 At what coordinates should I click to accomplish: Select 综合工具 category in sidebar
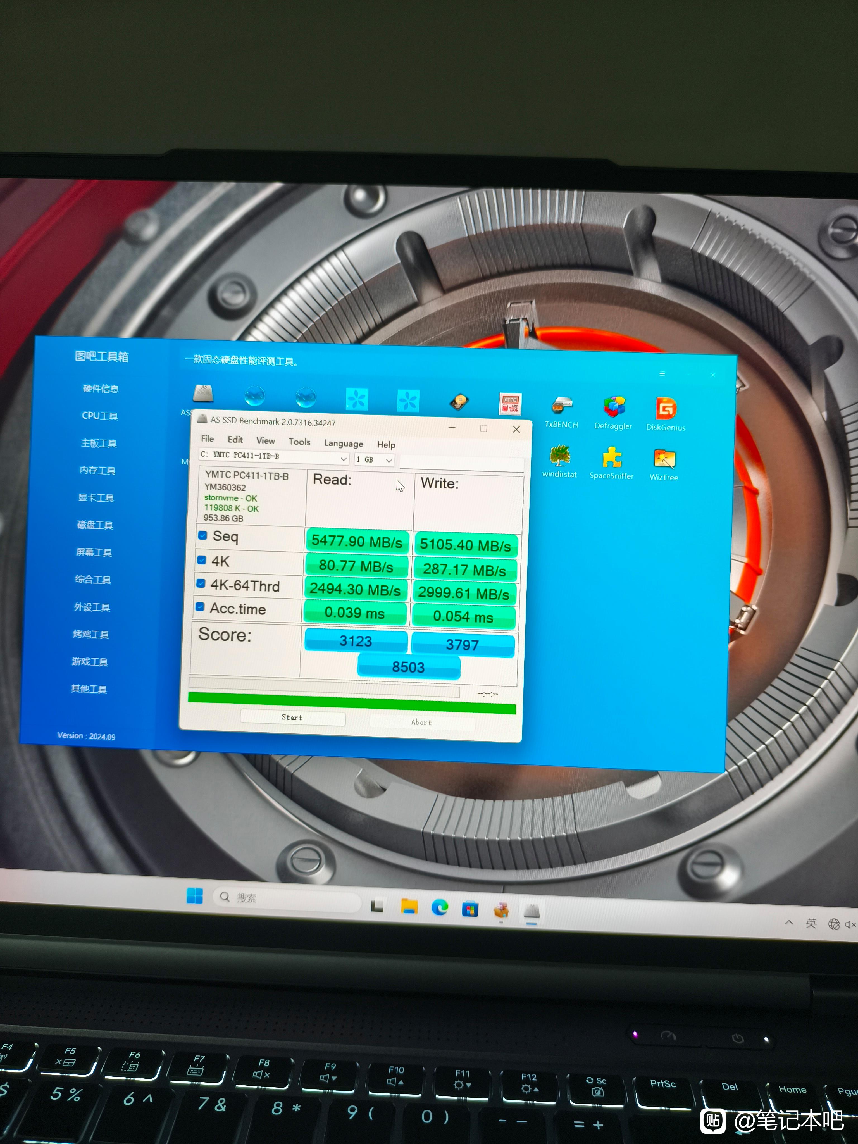[x=93, y=580]
